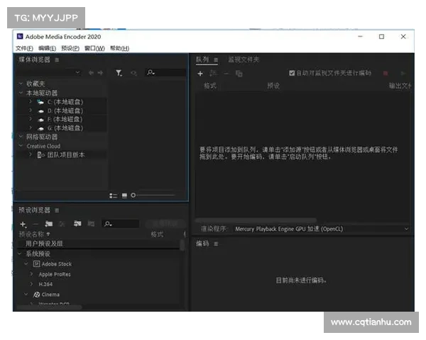Click the preset browser search field
426x340 pixels.
[121, 224]
